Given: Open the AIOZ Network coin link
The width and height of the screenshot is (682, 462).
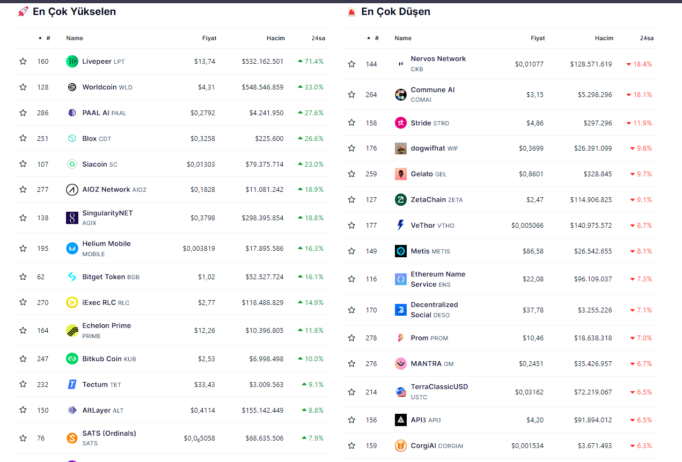Looking at the screenshot, I should [106, 190].
